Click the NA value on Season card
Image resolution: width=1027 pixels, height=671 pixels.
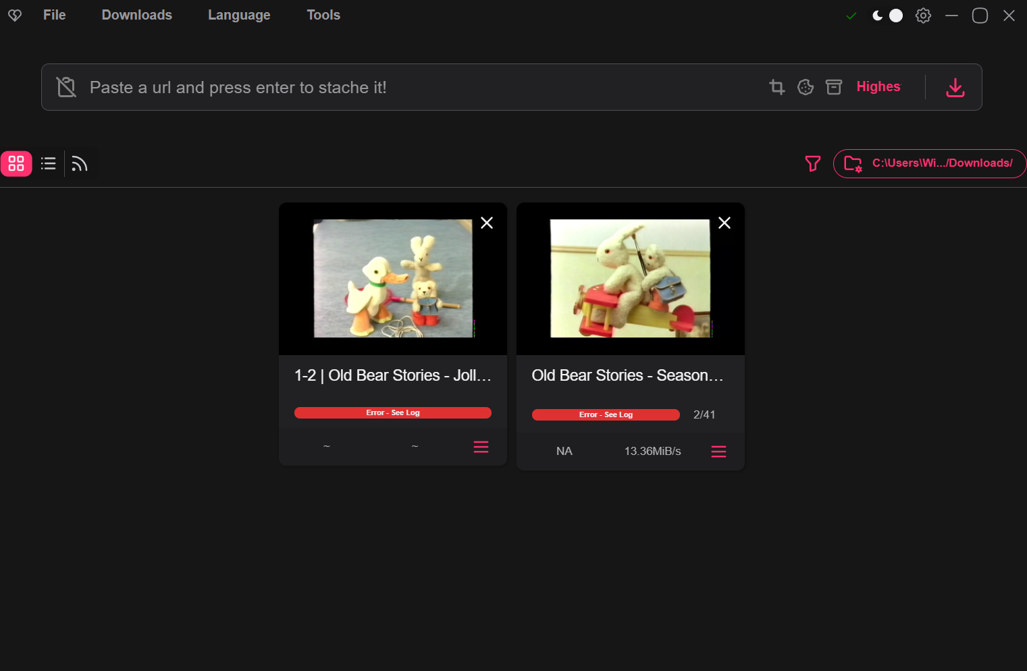point(564,451)
